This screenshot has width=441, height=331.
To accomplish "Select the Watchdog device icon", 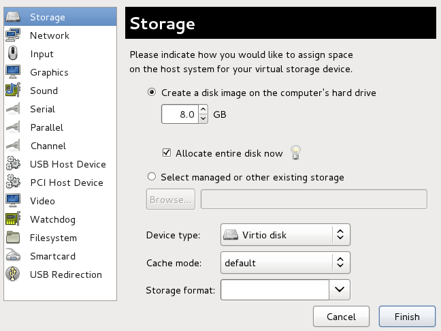I will click(13, 219).
